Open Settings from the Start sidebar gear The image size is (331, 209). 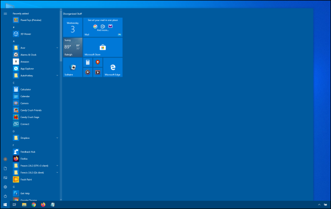tap(5, 187)
